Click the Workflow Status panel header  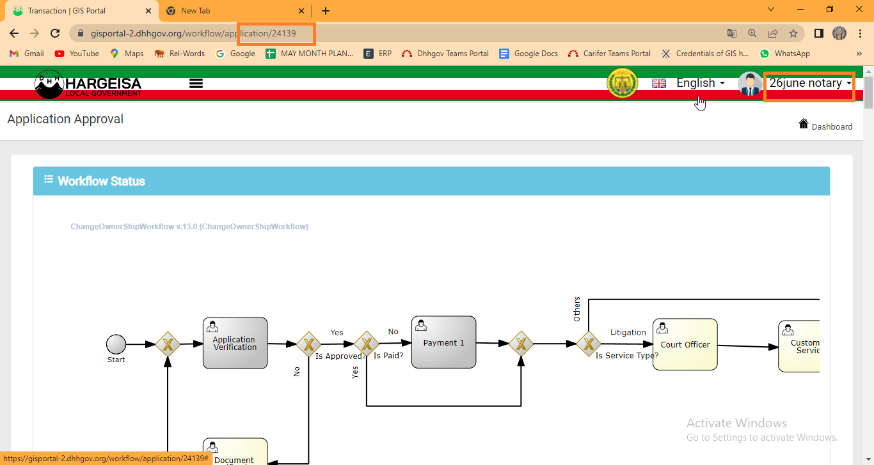click(x=431, y=181)
